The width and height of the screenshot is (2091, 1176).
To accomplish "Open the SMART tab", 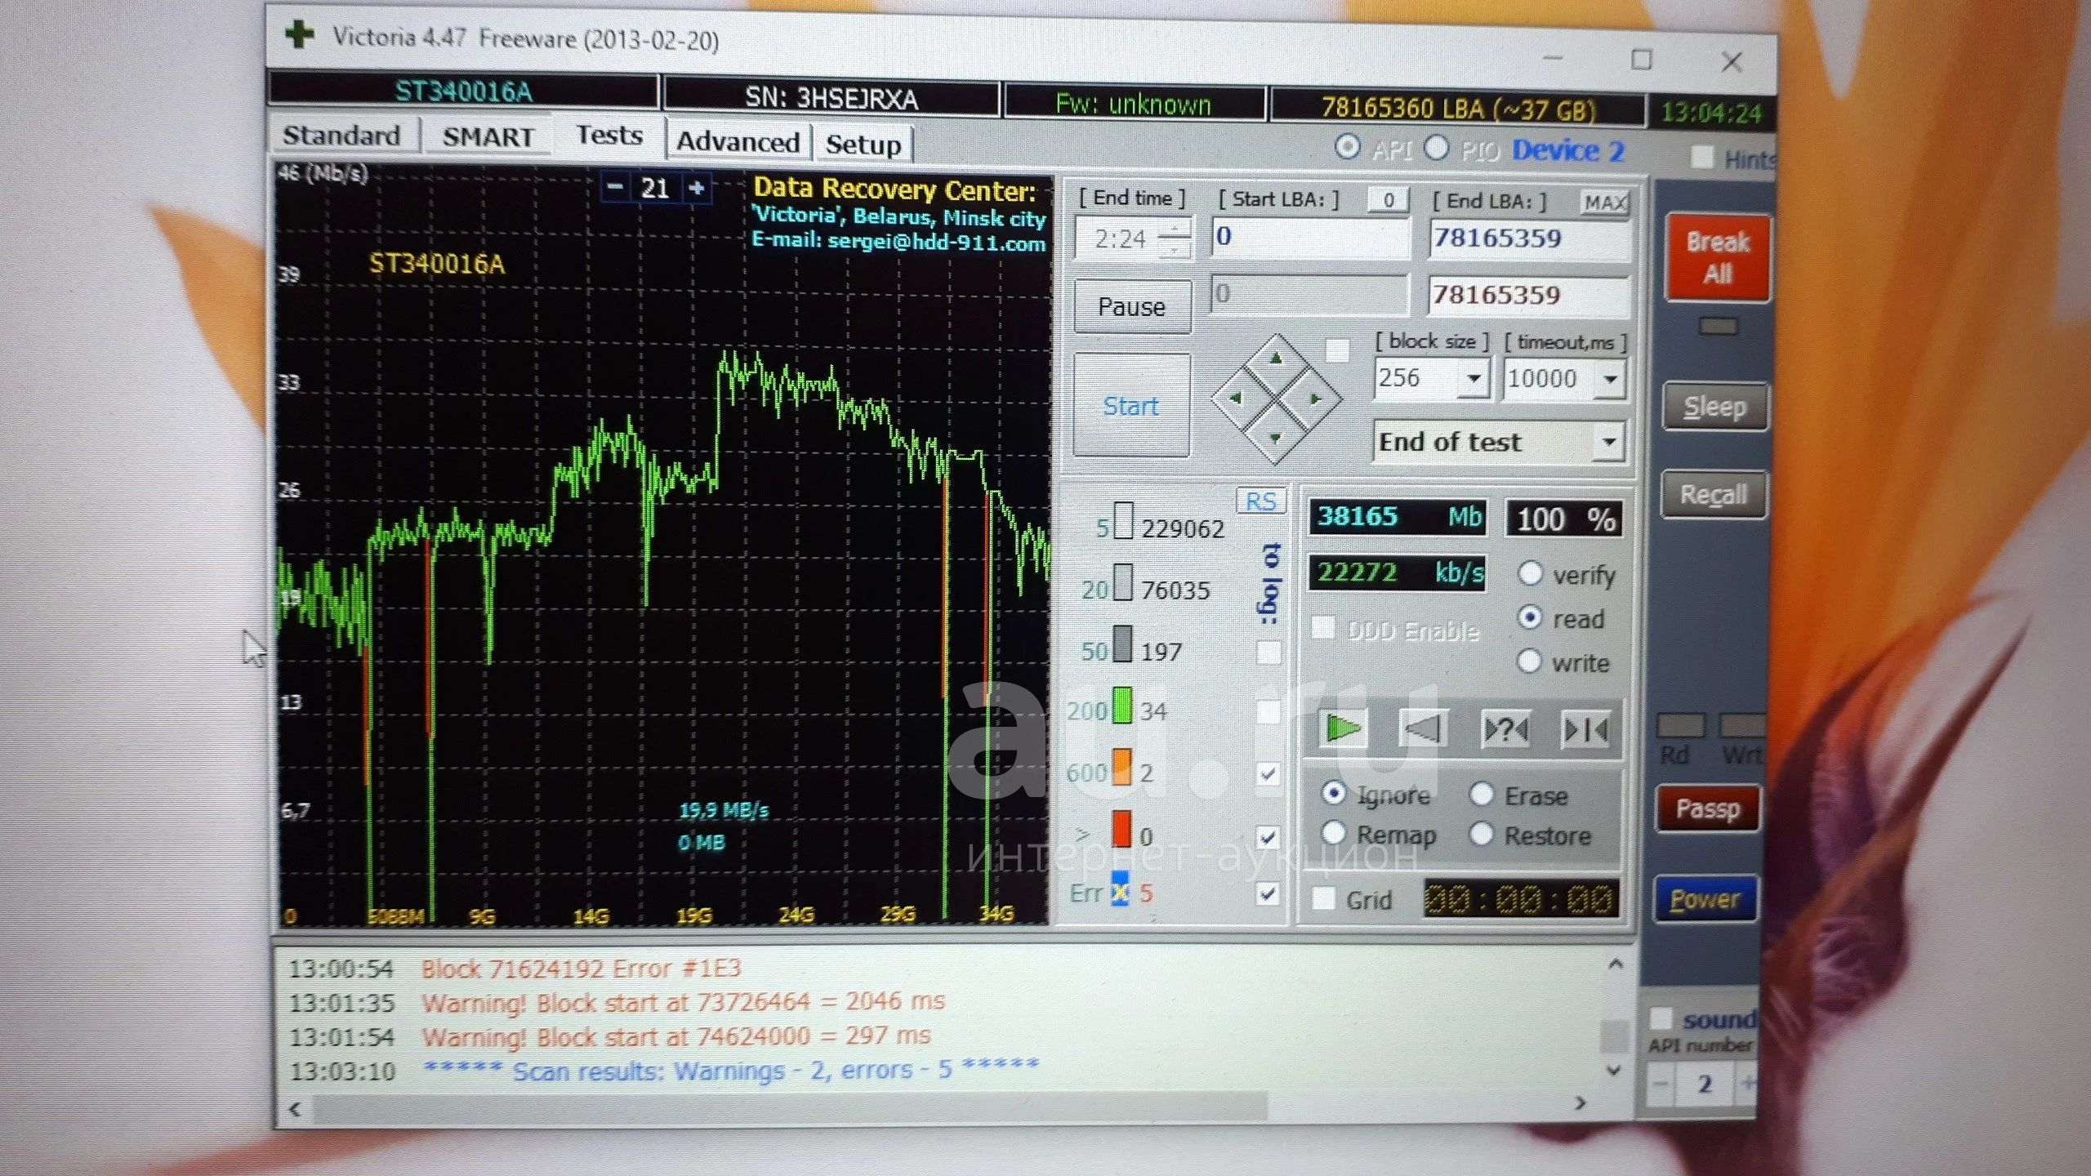I will (x=488, y=136).
